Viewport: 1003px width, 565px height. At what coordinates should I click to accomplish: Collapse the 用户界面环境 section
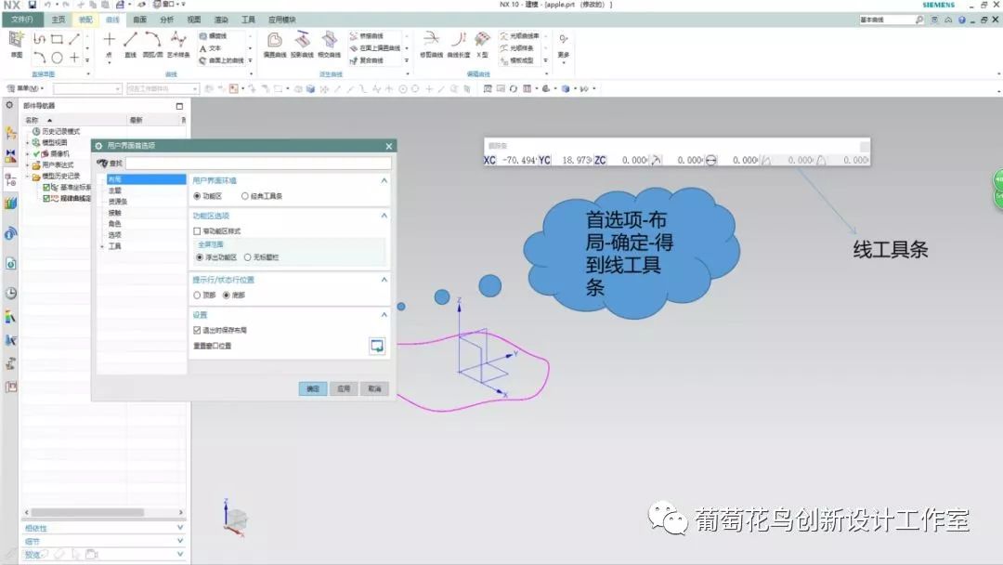point(384,181)
